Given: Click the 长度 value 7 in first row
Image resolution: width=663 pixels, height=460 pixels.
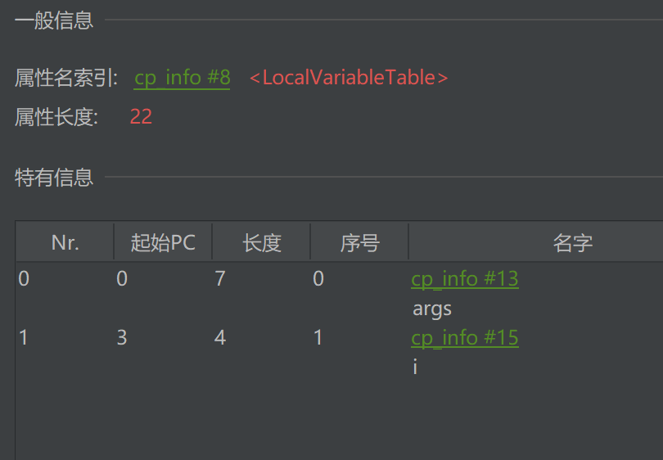Looking at the screenshot, I should [x=219, y=279].
